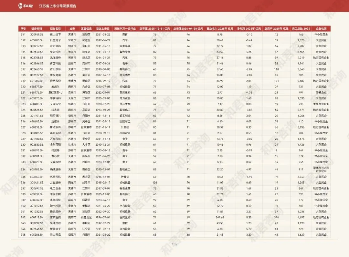Click the company name 万祥科技

tap(56, 139)
